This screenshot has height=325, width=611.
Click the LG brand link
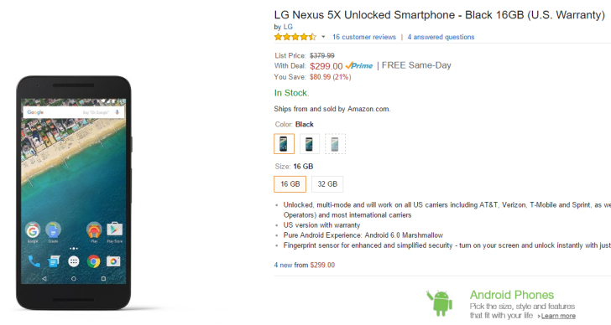(288, 27)
